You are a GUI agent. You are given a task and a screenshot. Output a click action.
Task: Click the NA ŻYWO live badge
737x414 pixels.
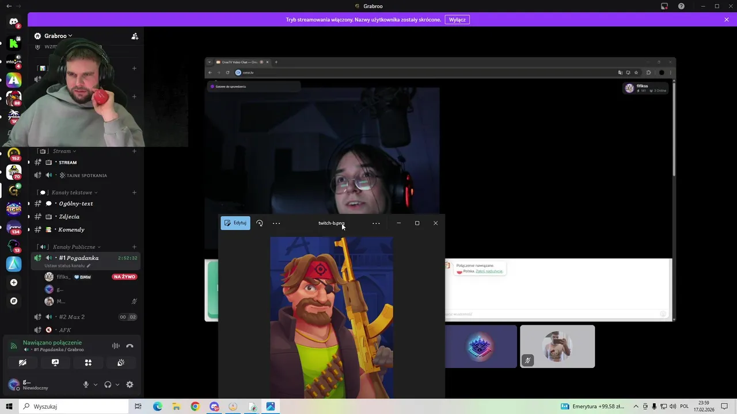124,277
